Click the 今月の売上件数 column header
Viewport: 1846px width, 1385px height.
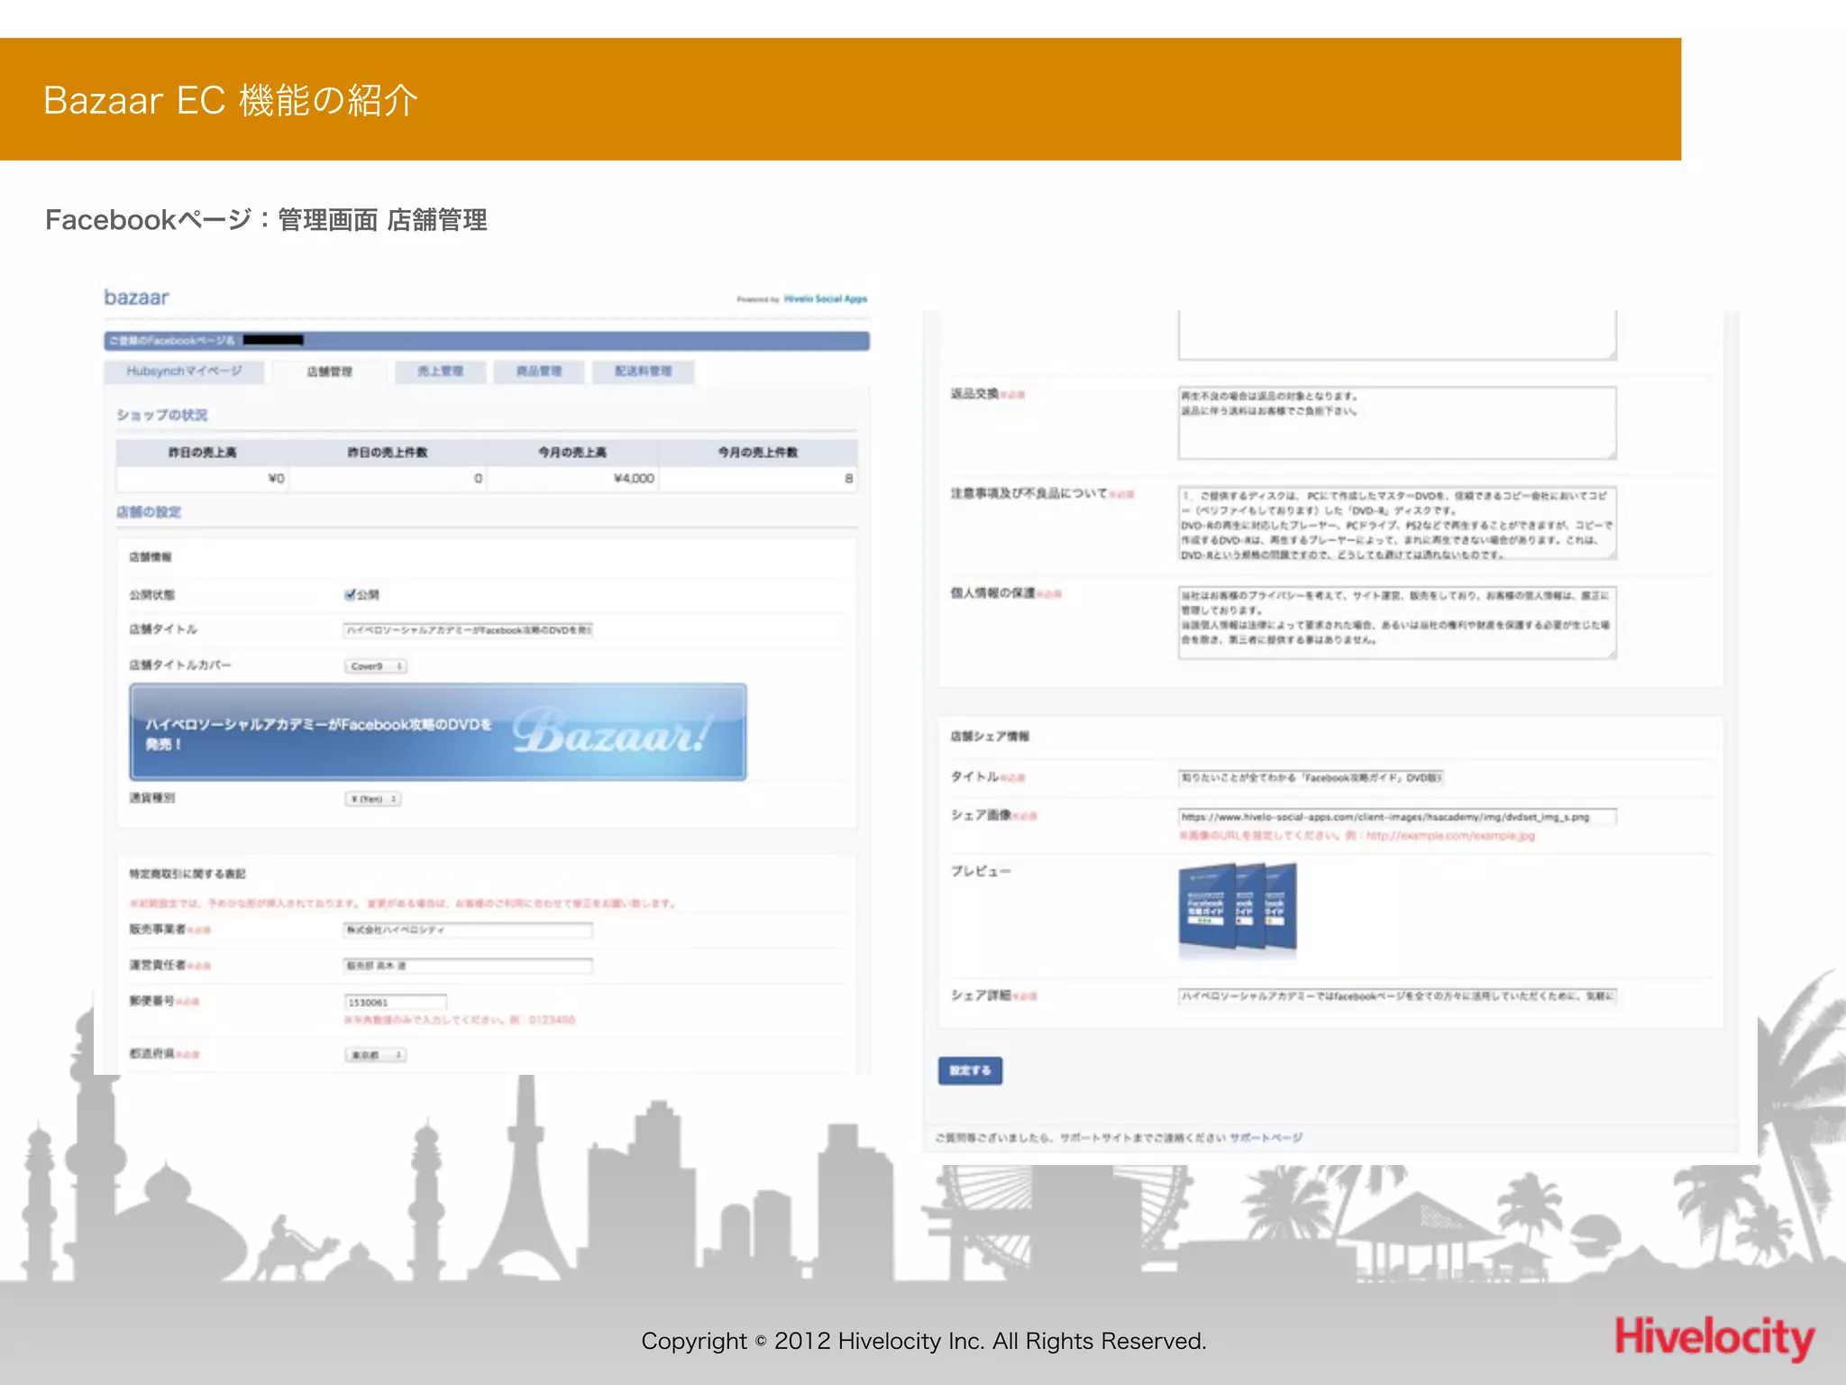(x=757, y=452)
